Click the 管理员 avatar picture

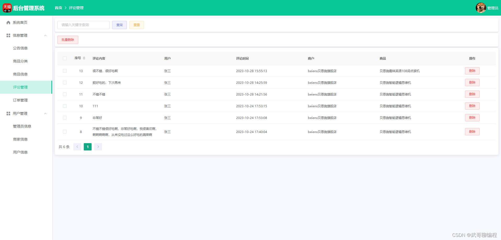[481, 8]
